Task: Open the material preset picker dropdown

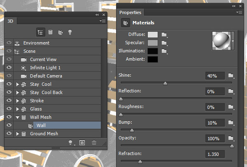Action: (x=233, y=41)
